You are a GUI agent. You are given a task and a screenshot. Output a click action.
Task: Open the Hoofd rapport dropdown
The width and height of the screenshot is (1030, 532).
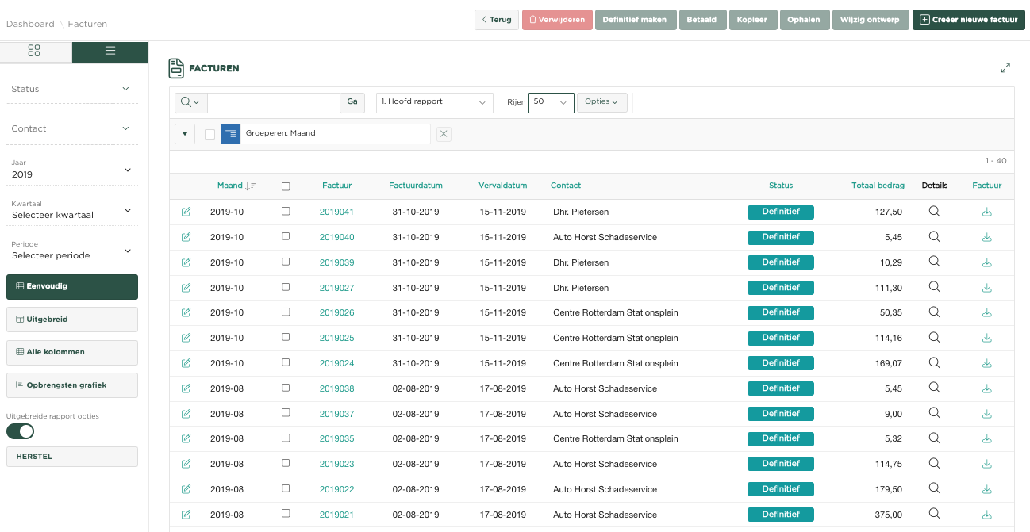(x=434, y=102)
